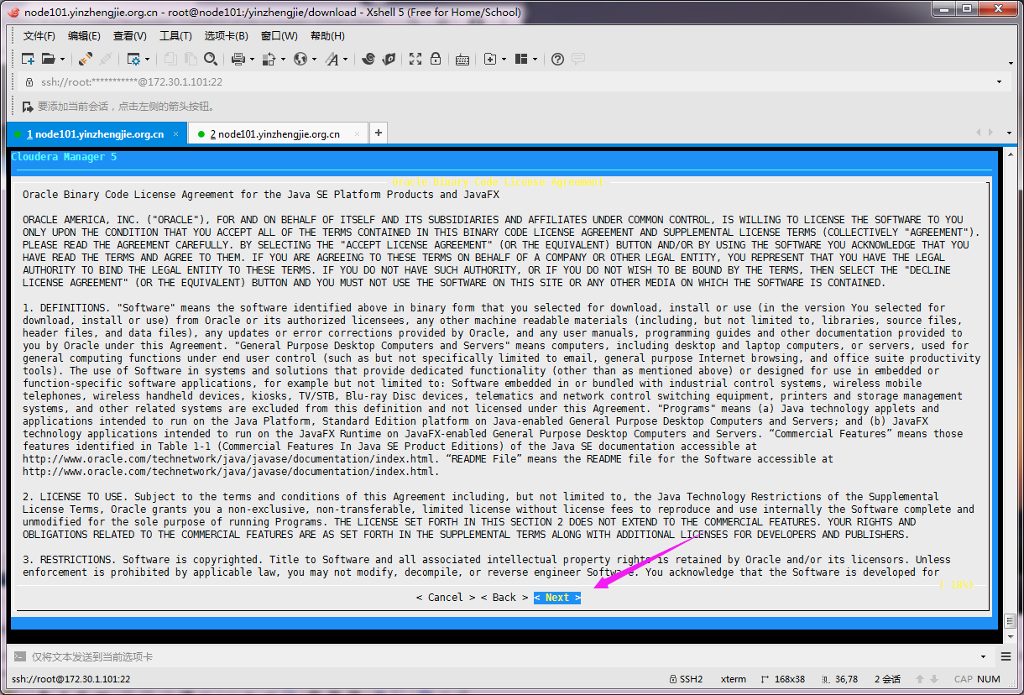
Task: Click xterm in status bar
Action: [x=734, y=679]
